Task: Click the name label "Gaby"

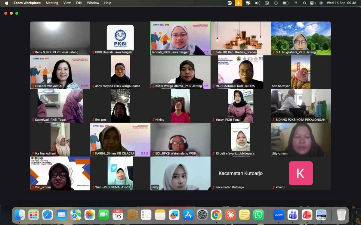Action: tap(155, 187)
